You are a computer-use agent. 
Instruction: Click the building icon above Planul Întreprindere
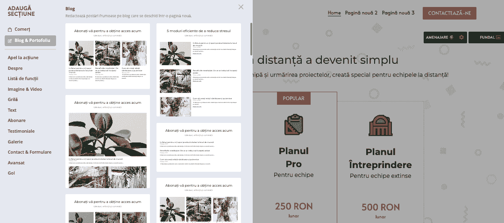click(381, 125)
